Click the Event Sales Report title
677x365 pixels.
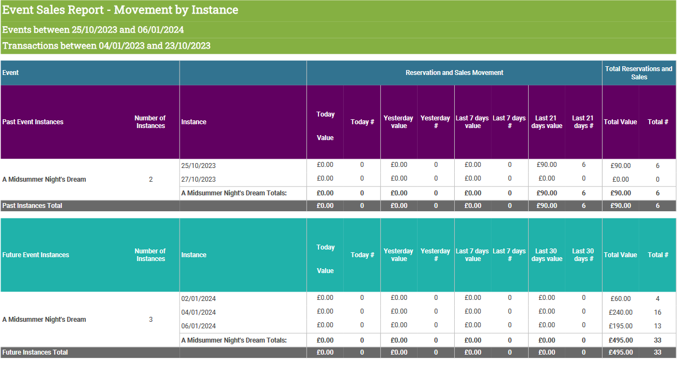[x=120, y=10]
